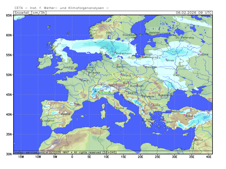Image resolution: width=226 pixels, height=169 pixels.
Task: Click the Snowfall cm/3h title label
Action: (x=30, y=13)
